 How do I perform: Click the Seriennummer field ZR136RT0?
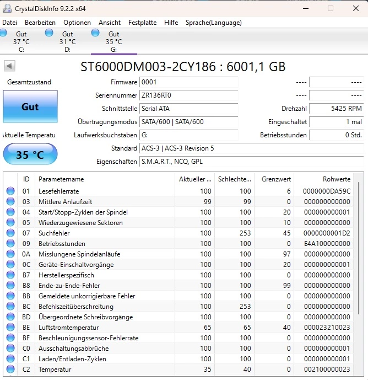point(188,95)
